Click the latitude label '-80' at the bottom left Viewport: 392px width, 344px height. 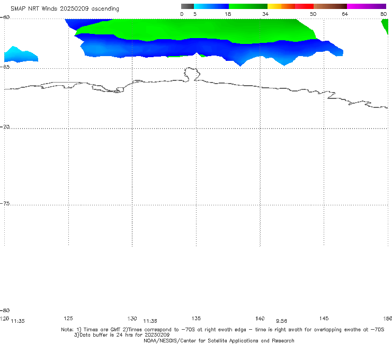5,311
